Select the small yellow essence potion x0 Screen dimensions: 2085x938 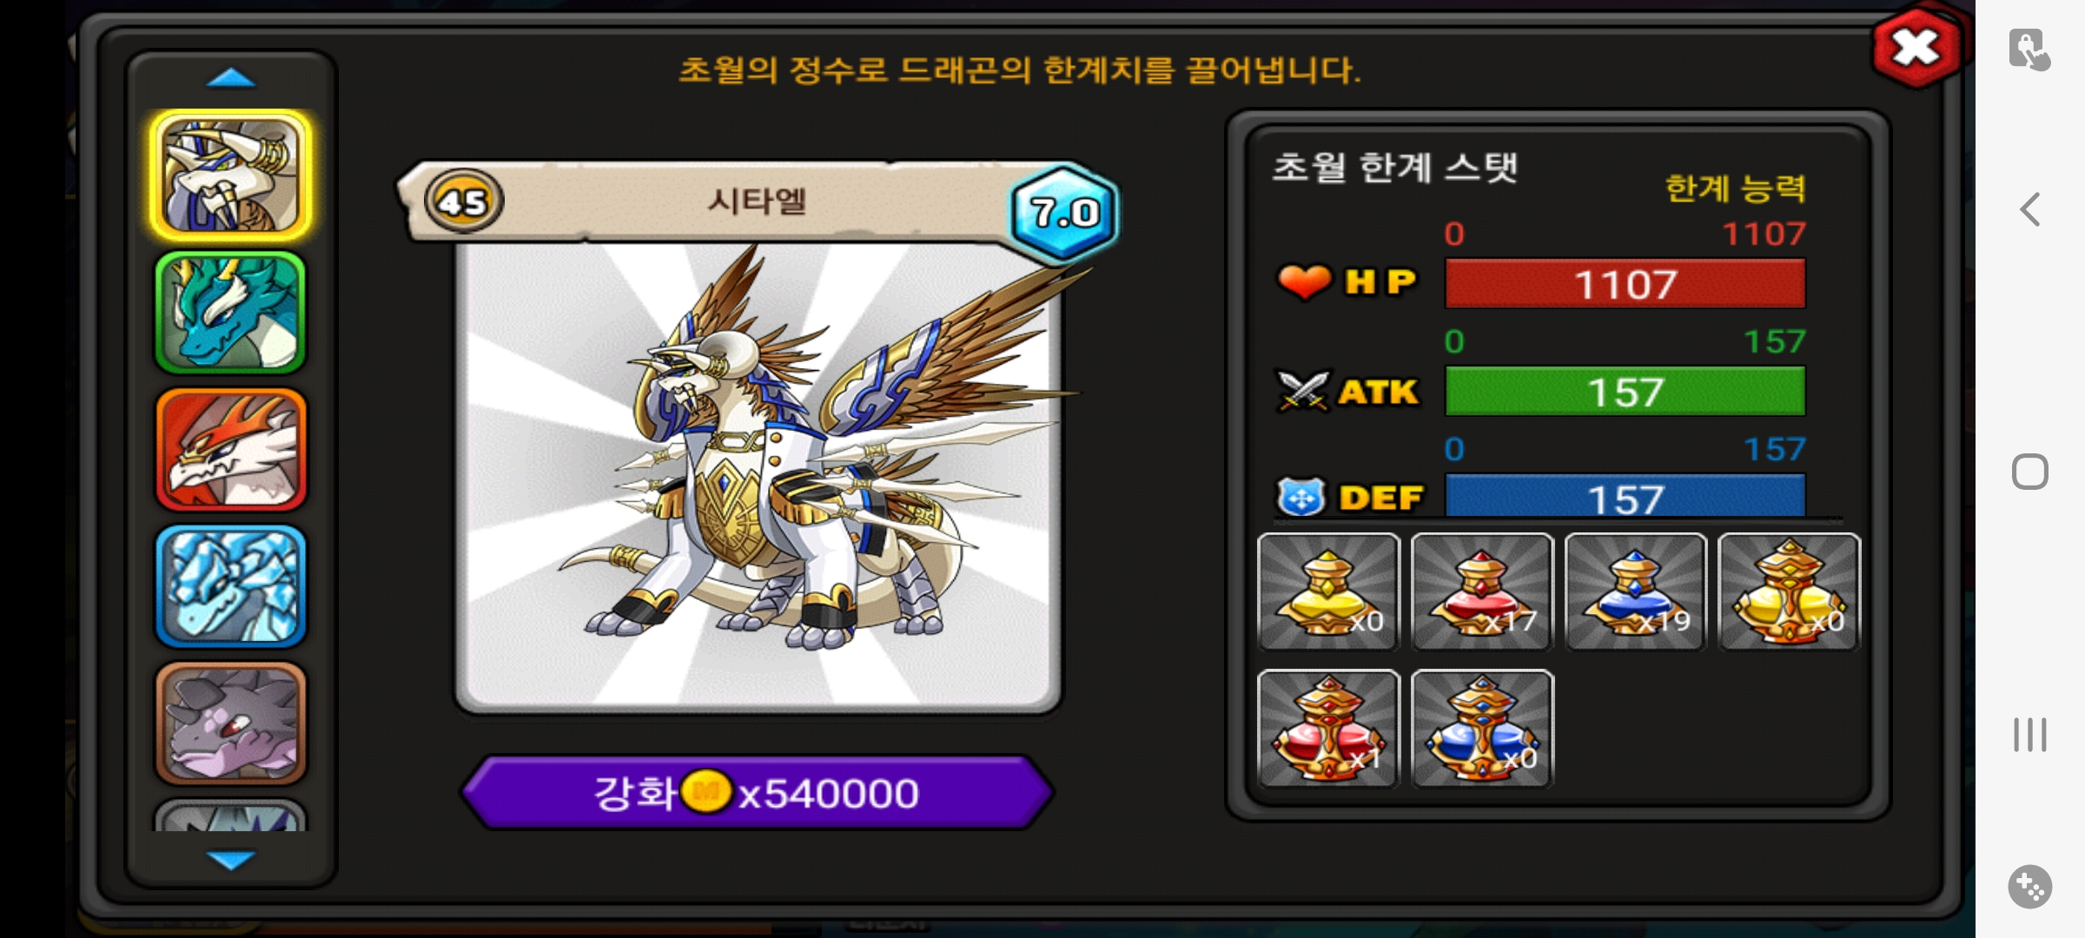pyautogui.click(x=1328, y=591)
